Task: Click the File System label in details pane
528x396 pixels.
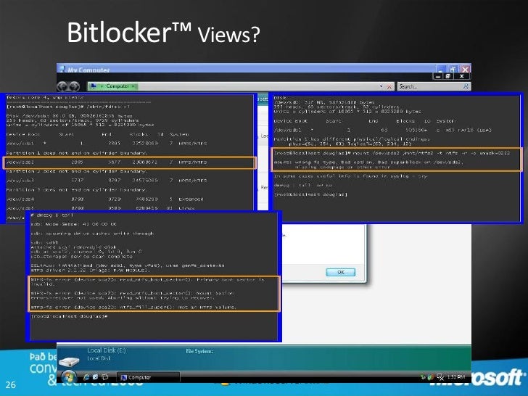Action: tap(199, 351)
